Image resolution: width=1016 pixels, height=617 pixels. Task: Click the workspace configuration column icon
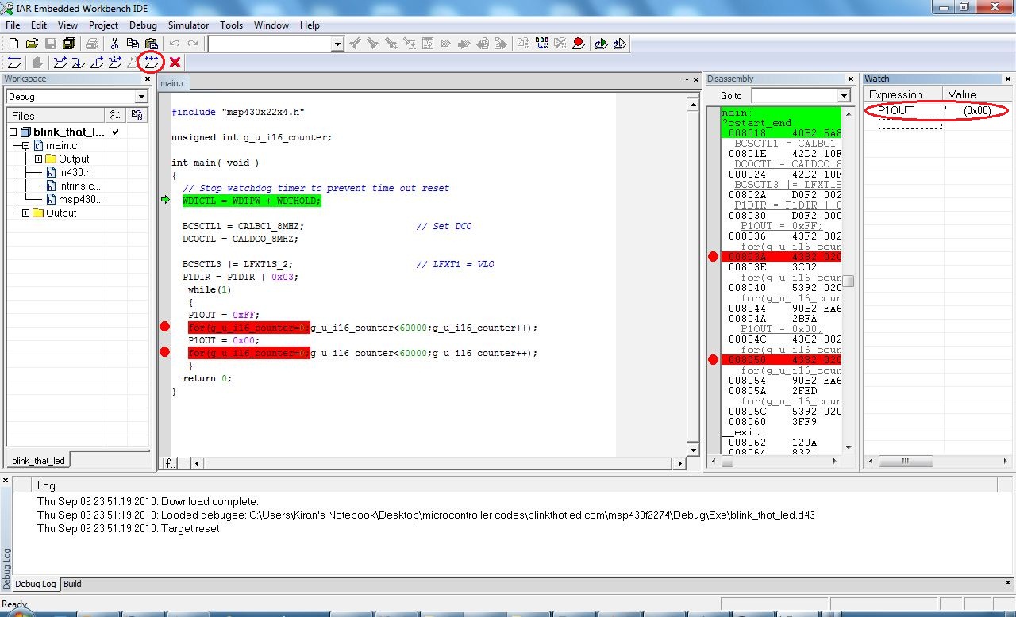(x=116, y=115)
